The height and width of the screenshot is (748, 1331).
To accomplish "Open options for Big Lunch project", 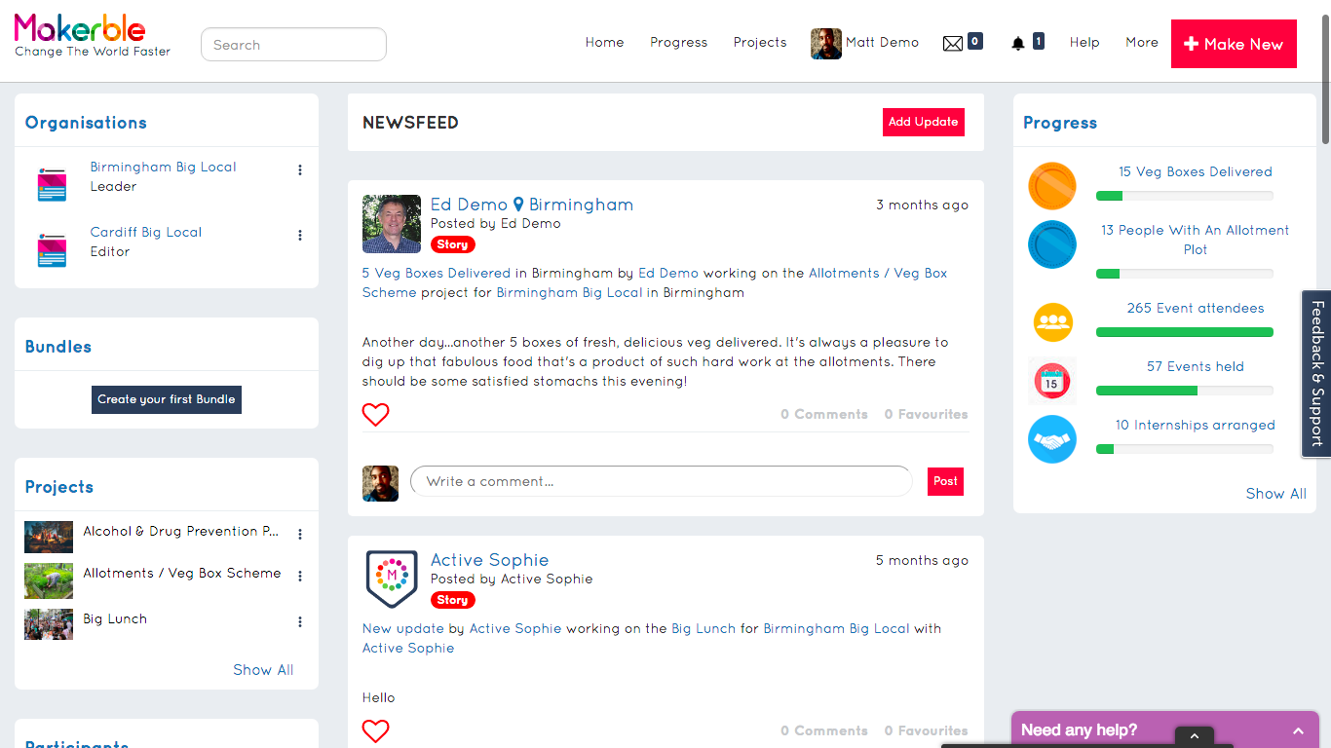I will tap(300, 621).
